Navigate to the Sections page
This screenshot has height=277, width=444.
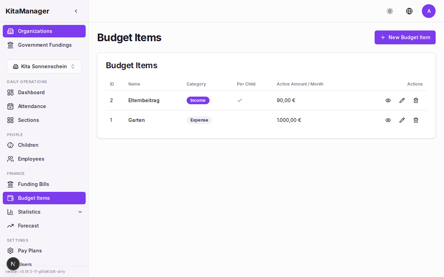tap(28, 120)
